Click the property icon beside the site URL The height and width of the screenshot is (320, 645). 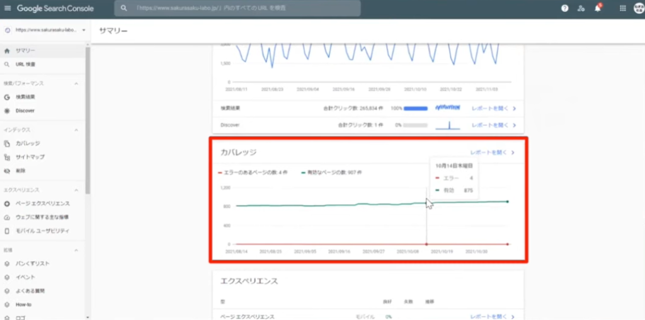(x=8, y=30)
